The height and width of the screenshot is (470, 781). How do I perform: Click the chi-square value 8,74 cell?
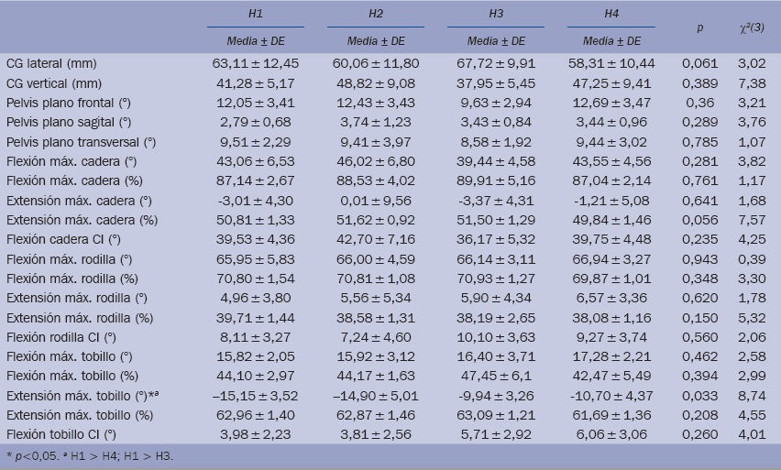pyautogui.click(x=751, y=396)
